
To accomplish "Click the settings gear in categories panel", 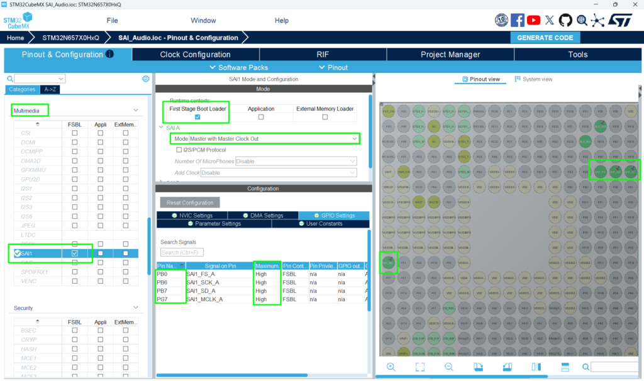I will [x=146, y=79].
